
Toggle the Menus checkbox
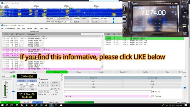click(x=180, y=72)
